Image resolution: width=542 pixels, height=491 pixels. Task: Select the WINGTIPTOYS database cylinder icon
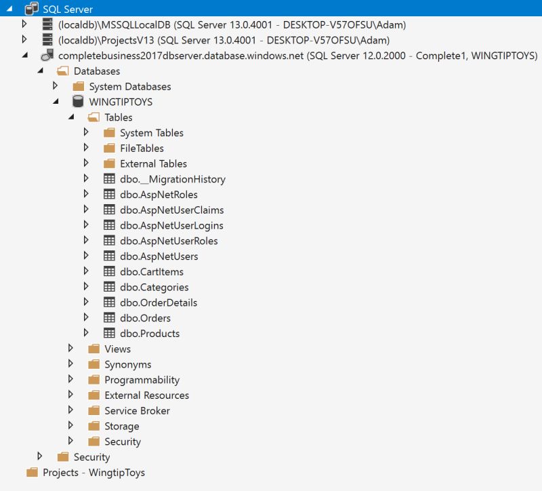78,102
